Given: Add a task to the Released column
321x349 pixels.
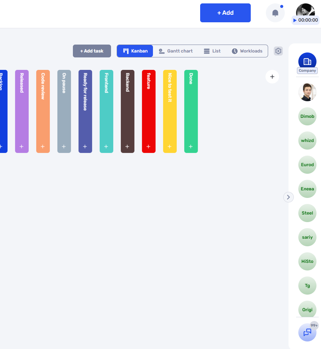Looking at the screenshot, I should pyautogui.click(x=22, y=147).
